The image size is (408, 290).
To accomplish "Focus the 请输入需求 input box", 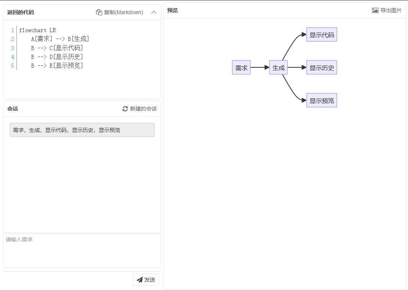I will click(x=82, y=250).
